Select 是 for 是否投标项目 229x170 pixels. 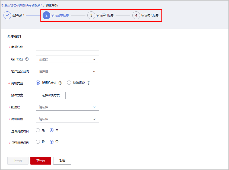tap(37, 142)
